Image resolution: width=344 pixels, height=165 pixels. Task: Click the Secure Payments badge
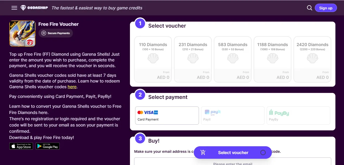point(56,33)
